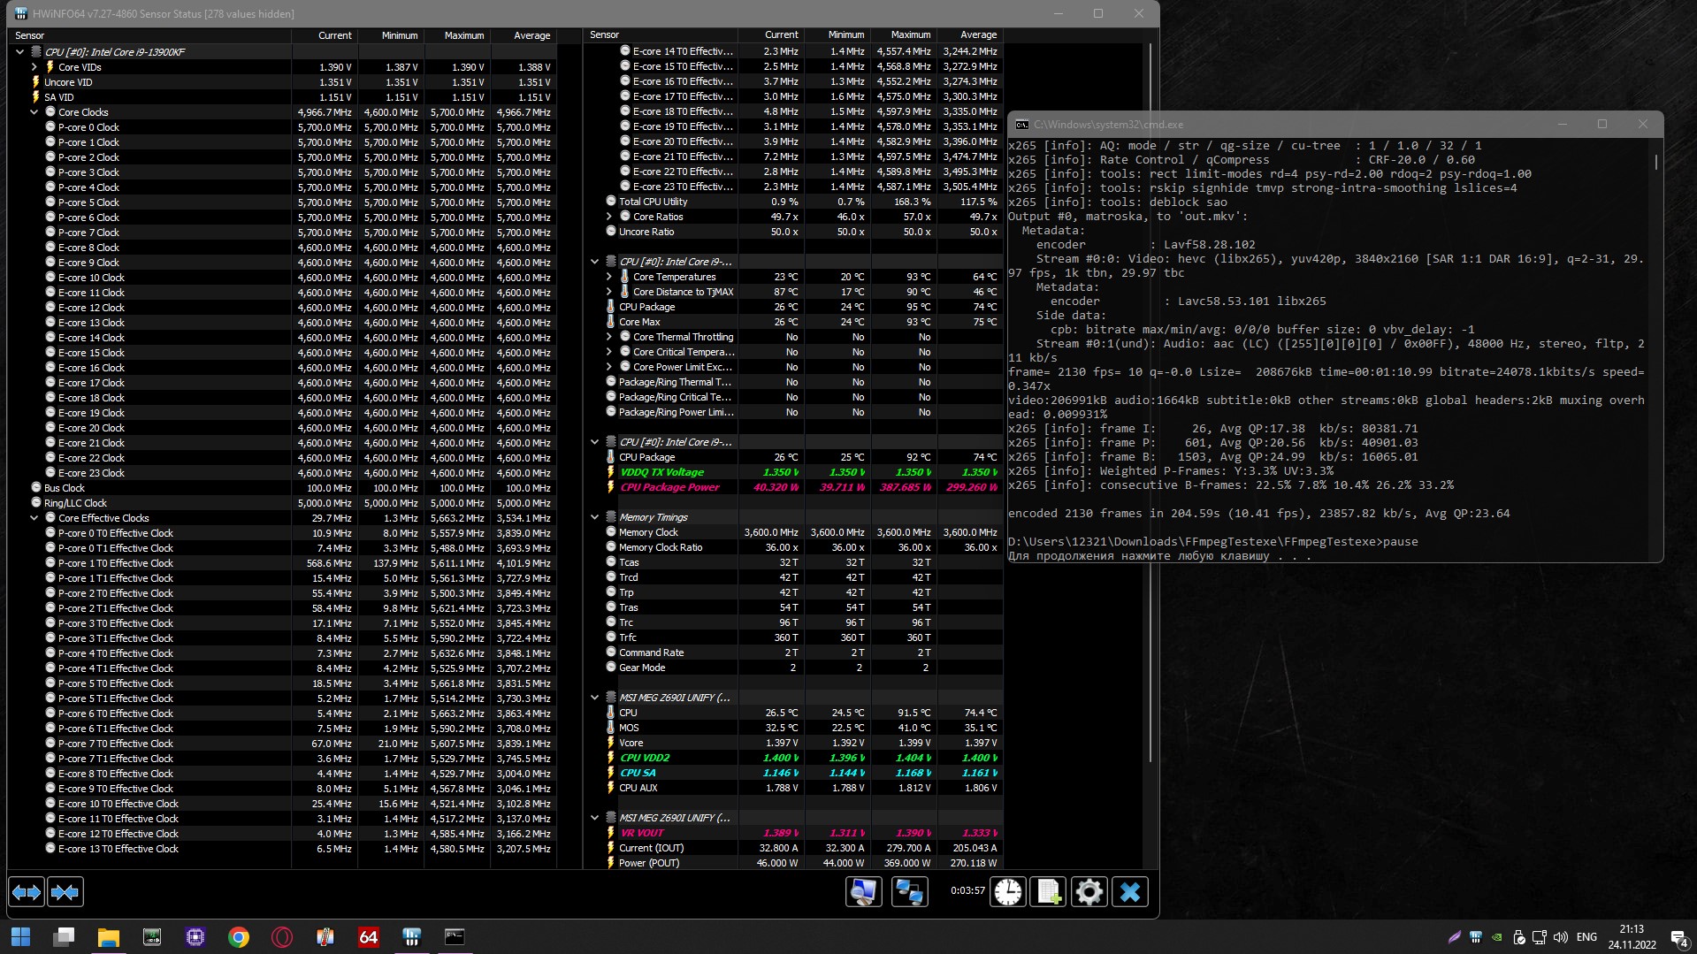Collapse the CPU [#0]: Intel Core i9-13900KF group
The image size is (1697, 954).
point(19,52)
